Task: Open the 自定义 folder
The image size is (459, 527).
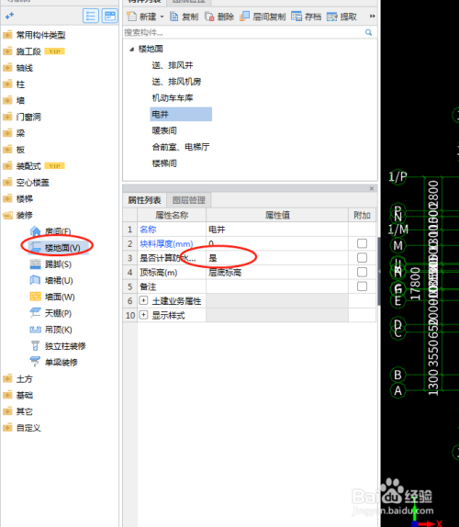Action: (22, 428)
